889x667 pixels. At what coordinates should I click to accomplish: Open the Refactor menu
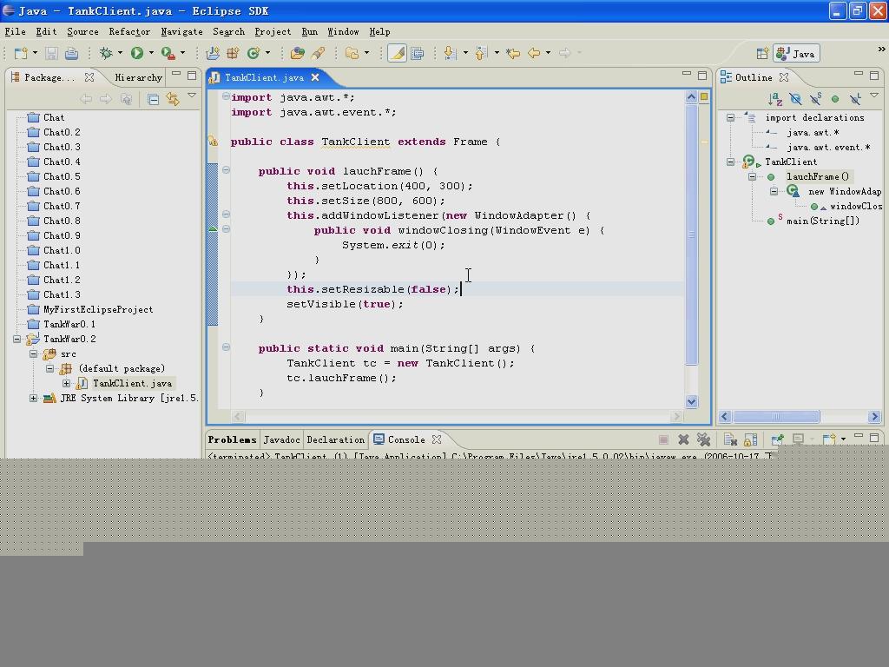tap(129, 32)
